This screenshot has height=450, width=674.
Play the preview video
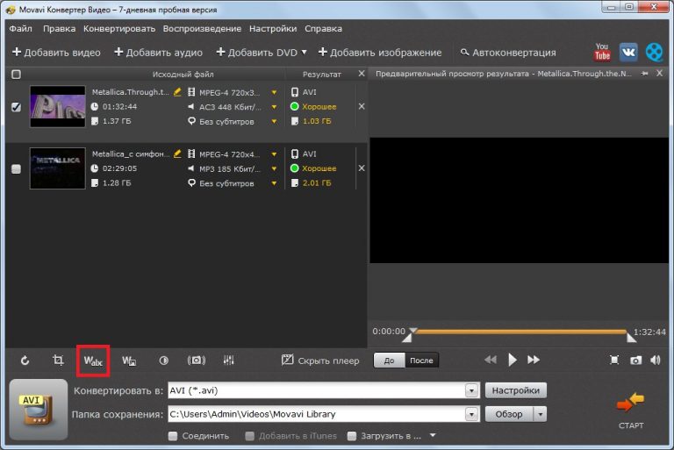pyautogui.click(x=512, y=360)
